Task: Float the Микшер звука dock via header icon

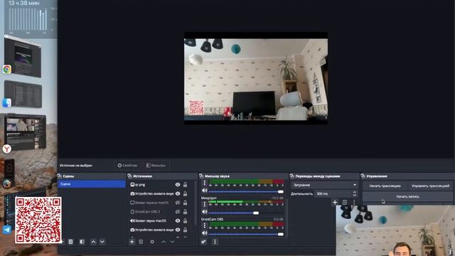Action: 201,176
